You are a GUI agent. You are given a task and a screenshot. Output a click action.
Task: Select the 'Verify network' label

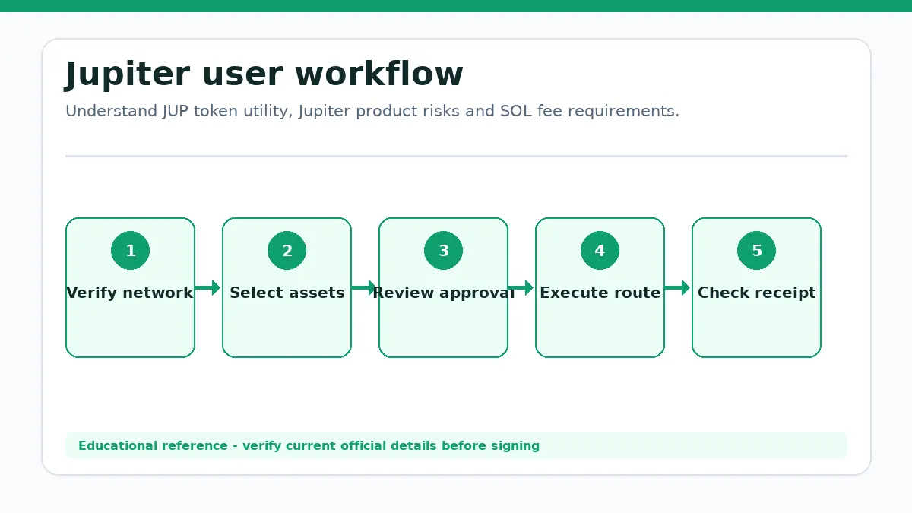point(130,293)
